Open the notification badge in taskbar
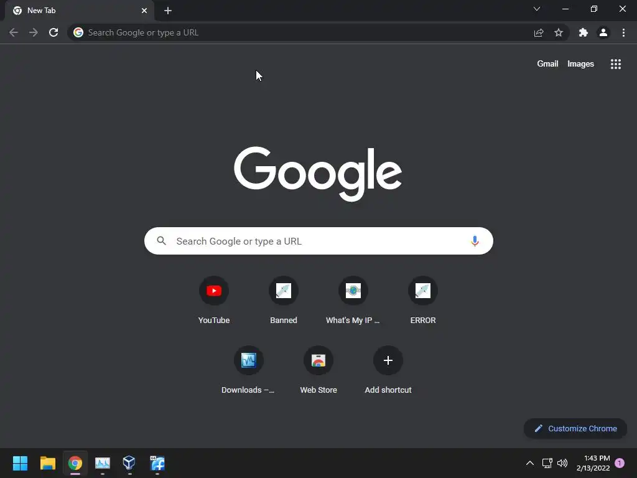 tap(620, 463)
